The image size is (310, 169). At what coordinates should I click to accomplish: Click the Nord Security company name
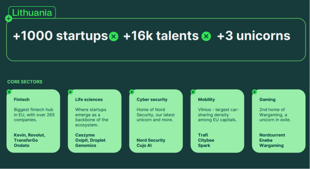[x=151, y=140]
